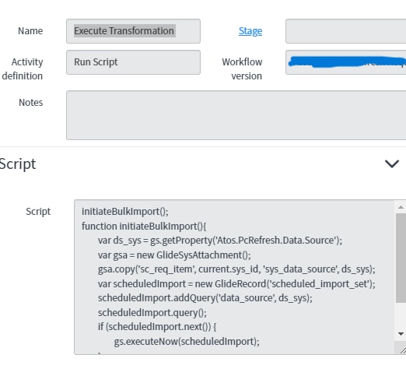
Task: Click the gs.executeNow line in script
Action: pos(187,342)
